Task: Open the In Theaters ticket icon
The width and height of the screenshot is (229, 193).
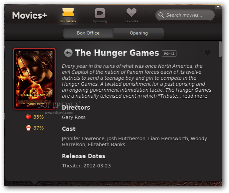Action: pyautogui.click(x=68, y=12)
